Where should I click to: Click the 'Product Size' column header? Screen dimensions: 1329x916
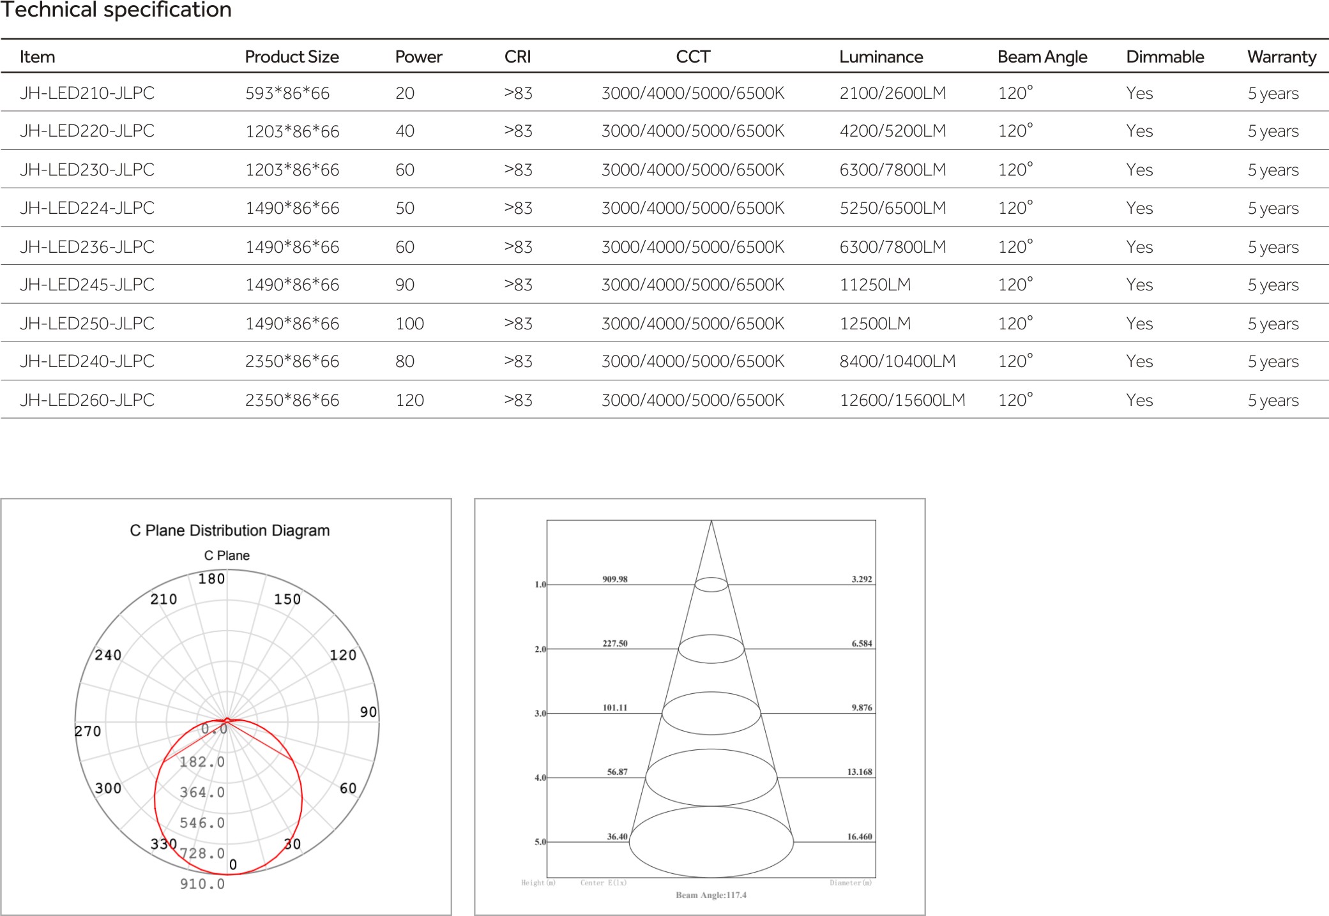tap(292, 57)
